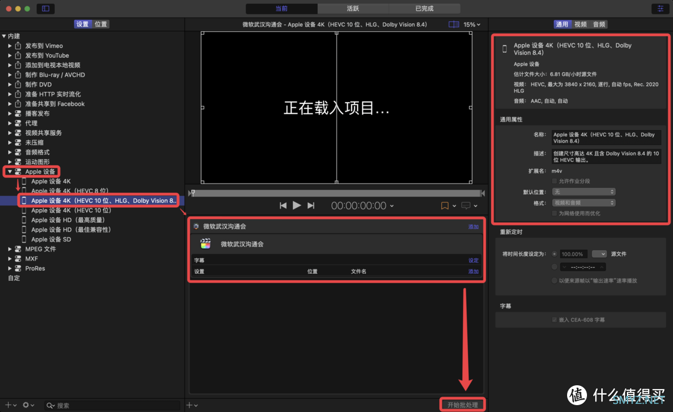
Task: Open the 默认位置 dropdown
Action: point(584,192)
